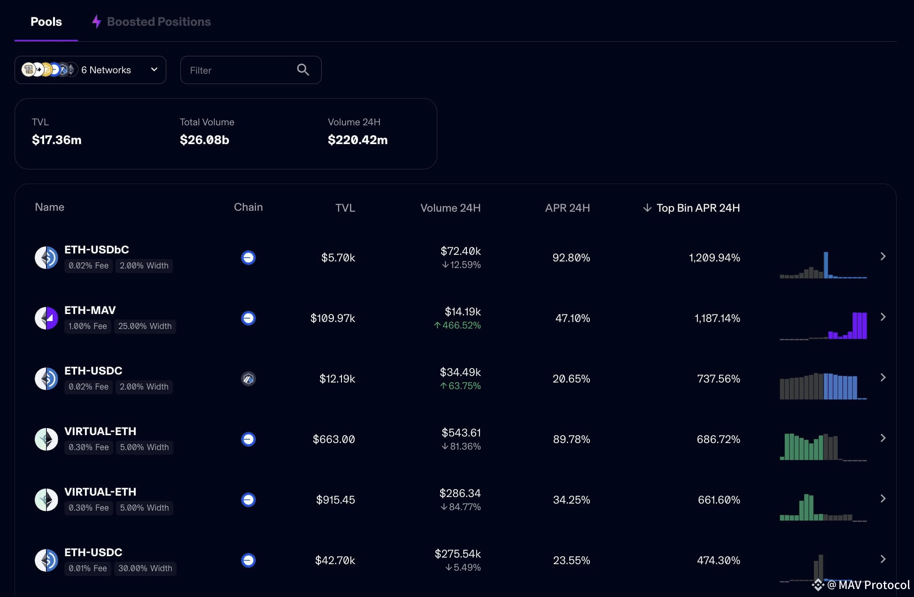Click the 474.30% top bin APR
The height and width of the screenshot is (597, 914).
pos(719,560)
